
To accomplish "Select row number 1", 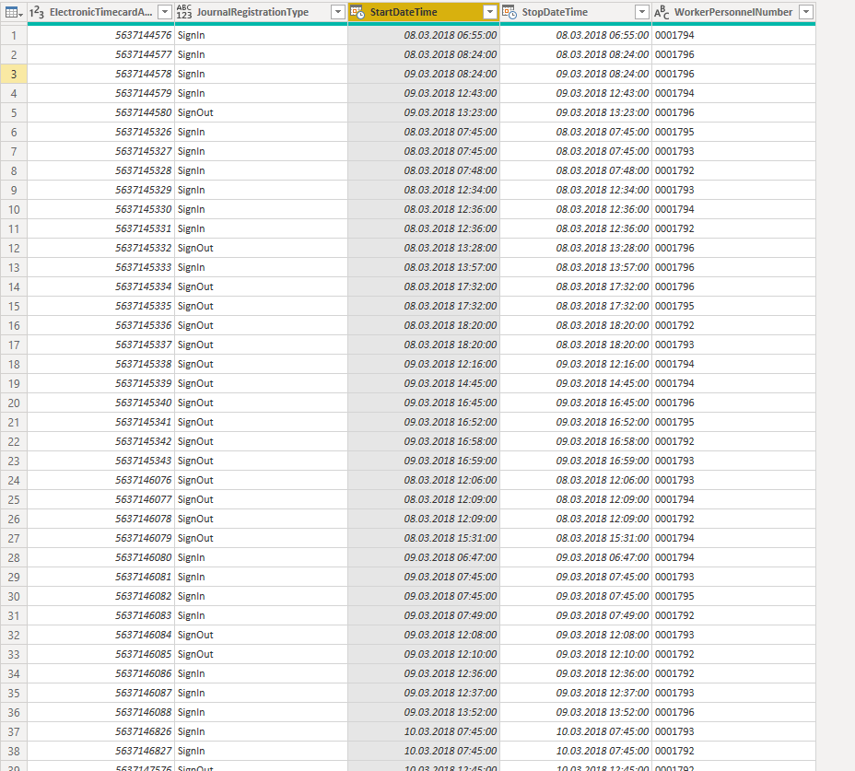I will click(x=14, y=35).
